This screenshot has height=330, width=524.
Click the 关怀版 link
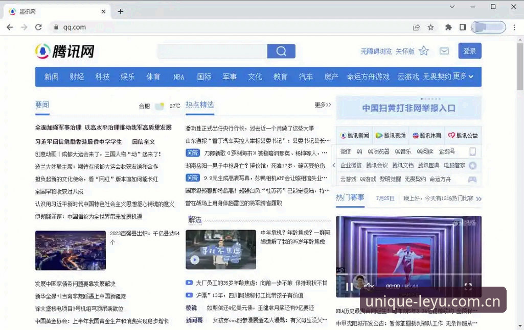[x=405, y=52]
